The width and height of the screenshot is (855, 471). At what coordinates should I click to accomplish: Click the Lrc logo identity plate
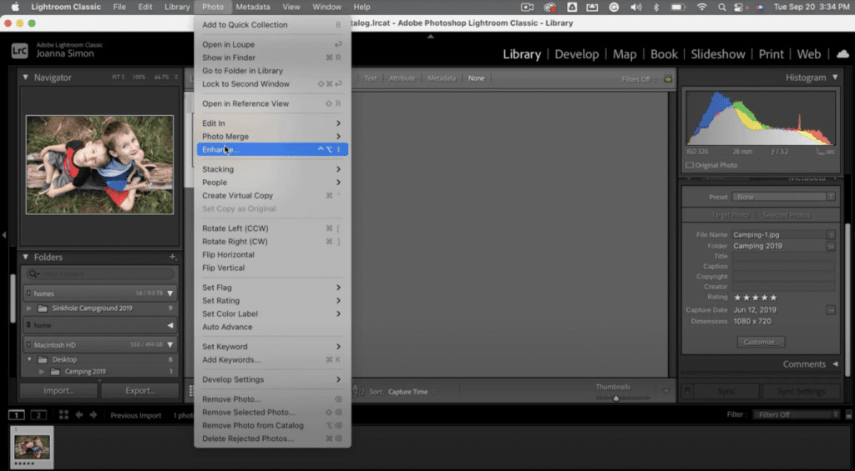[x=20, y=50]
